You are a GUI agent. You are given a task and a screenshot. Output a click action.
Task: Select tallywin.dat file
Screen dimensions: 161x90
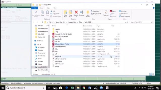pos(58,61)
